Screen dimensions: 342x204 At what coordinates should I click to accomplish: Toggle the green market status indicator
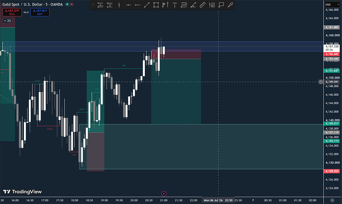click(67, 4)
